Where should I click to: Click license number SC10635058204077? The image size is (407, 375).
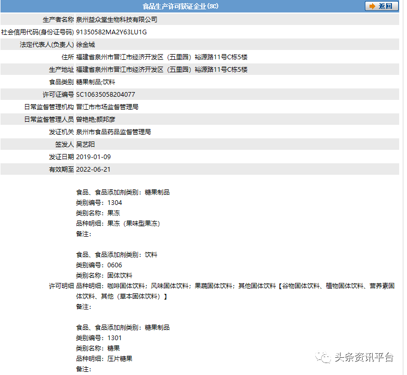point(106,95)
